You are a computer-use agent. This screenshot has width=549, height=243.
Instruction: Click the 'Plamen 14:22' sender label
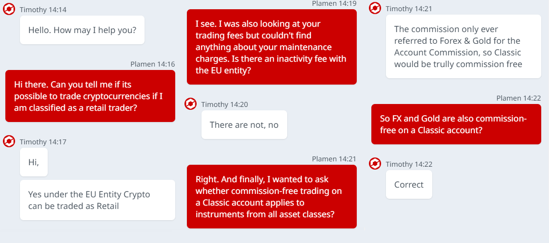coord(518,99)
